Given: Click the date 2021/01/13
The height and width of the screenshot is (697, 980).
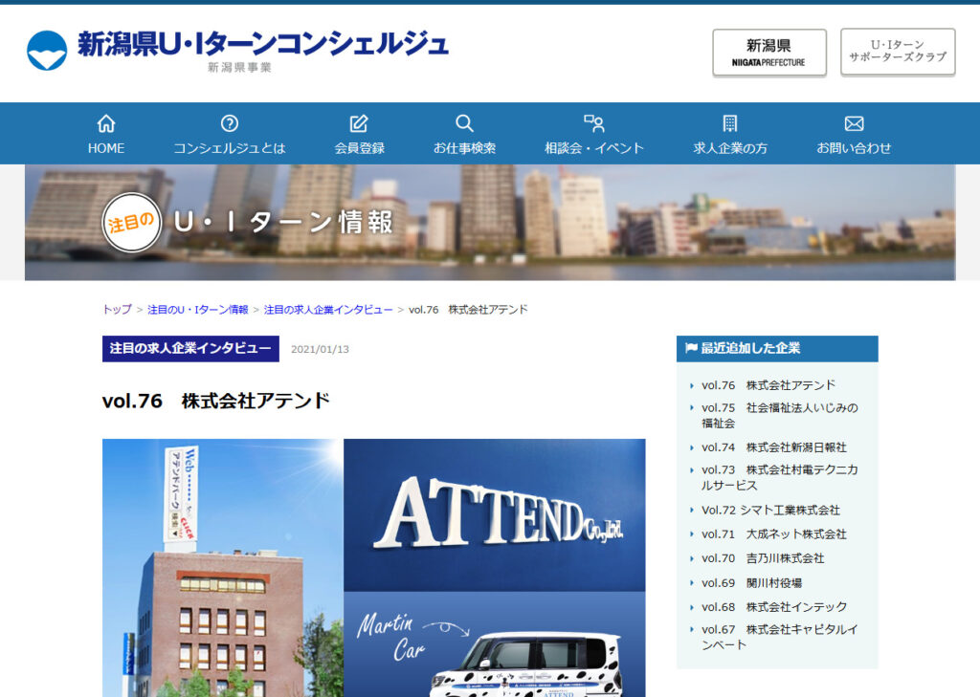Looking at the screenshot, I should point(320,349).
